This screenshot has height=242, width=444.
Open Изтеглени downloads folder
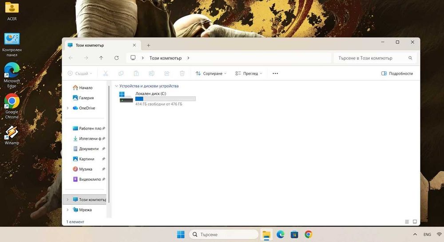pyautogui.click(x=87, y=139)
